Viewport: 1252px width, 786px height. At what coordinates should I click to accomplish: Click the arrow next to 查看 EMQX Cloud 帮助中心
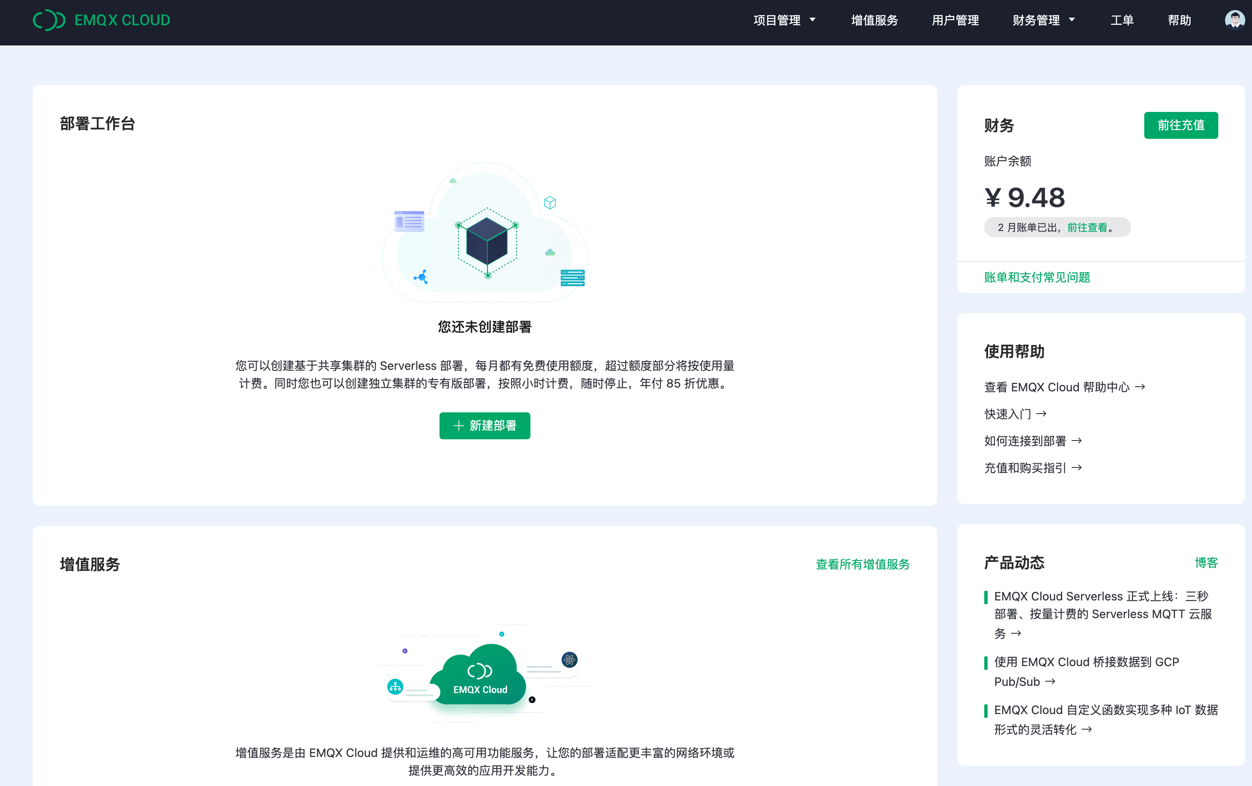tap(1141, 386)
